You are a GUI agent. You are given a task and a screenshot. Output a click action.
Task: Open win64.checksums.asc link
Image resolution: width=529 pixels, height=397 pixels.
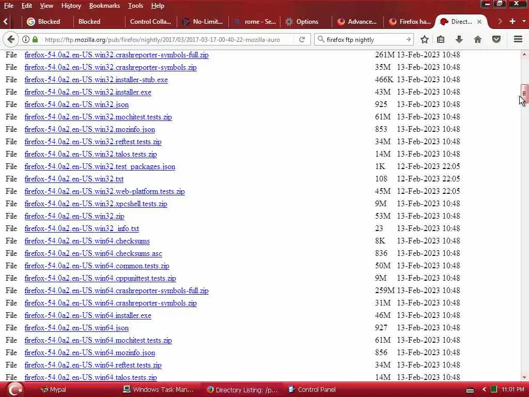tap(93, 253)
